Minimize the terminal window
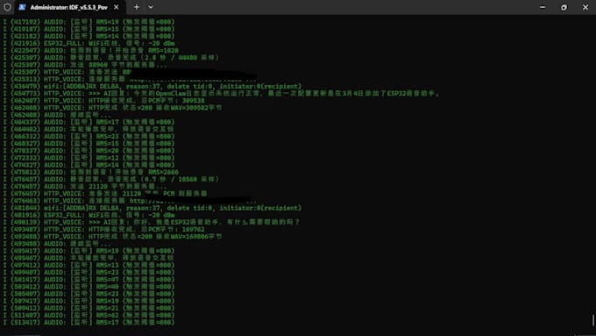Screen dimensions: 596x336 point(543,7)
